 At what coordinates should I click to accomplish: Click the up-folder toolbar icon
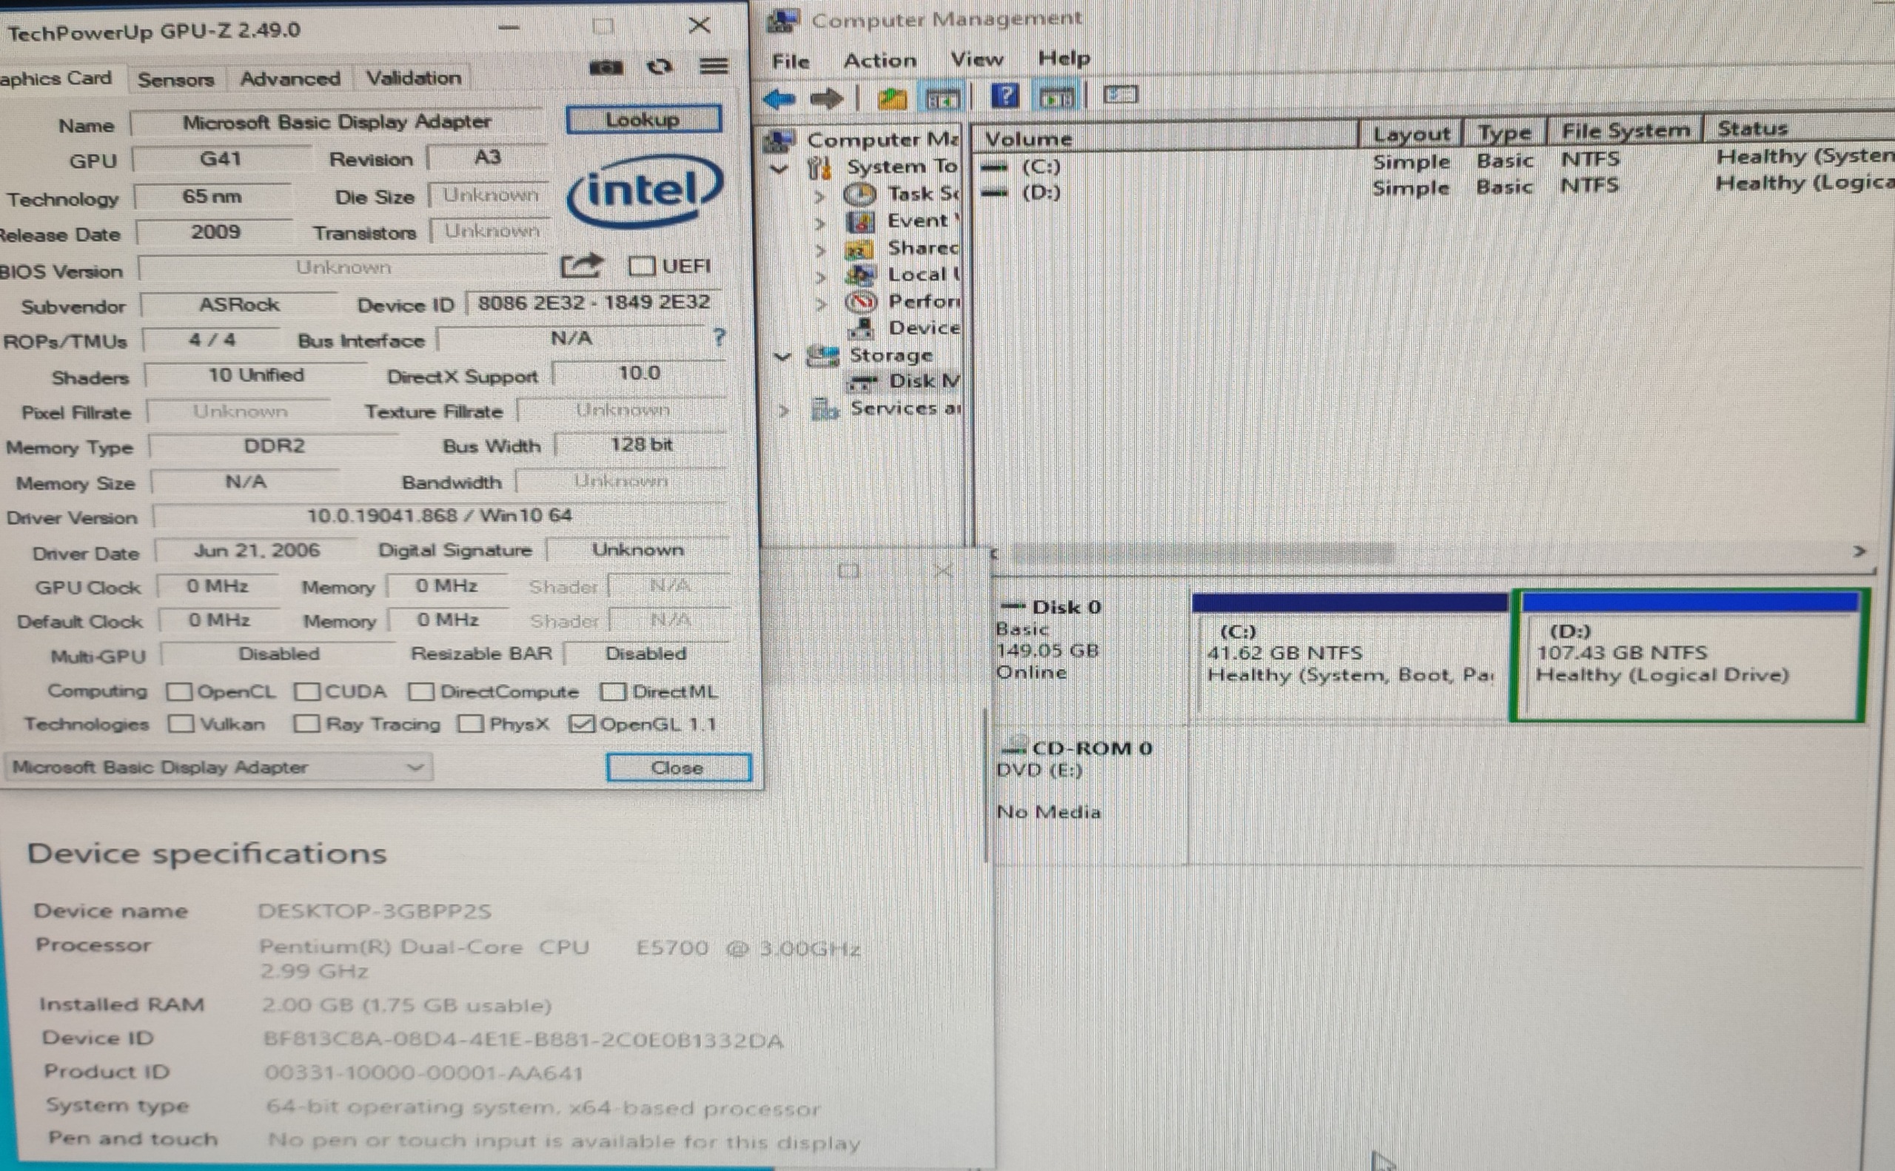892,98
